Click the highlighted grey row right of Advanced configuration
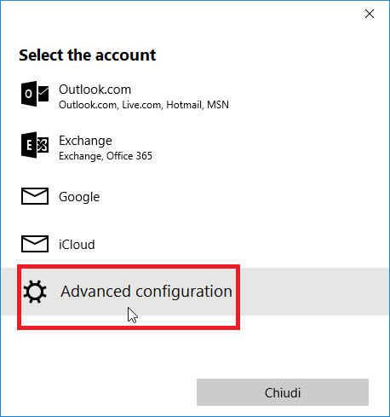The height and width of the screenshot is (417, 390). tap(314, 292)
